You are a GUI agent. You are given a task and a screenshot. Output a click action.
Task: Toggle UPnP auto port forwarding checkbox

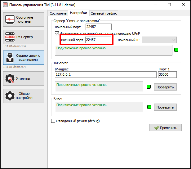click(x=57, y=33)
